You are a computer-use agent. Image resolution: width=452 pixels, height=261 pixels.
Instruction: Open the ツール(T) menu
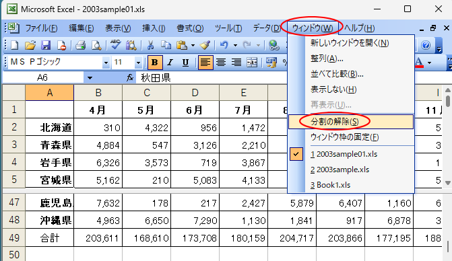pos(228,28)
